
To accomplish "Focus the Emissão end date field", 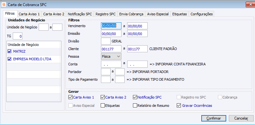I will click(x=137, y=33).
